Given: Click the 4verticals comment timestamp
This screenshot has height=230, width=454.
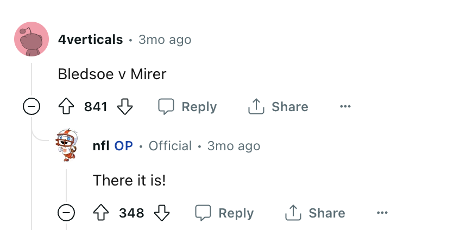Looking at the screenshot, I should point(165,40).
